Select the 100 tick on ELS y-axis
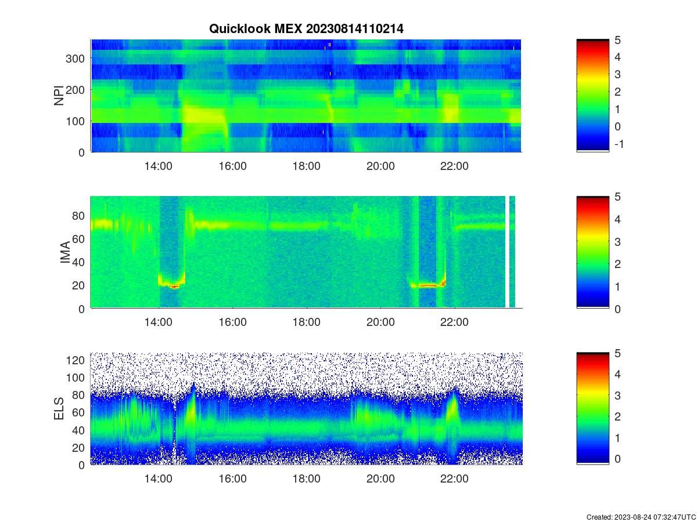Viewport: 697px width, 522px height. (77, 378)
